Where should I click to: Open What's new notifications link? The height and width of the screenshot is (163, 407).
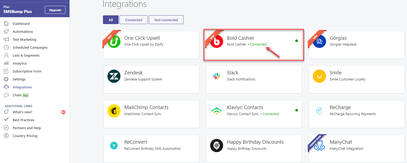point(23,112)
